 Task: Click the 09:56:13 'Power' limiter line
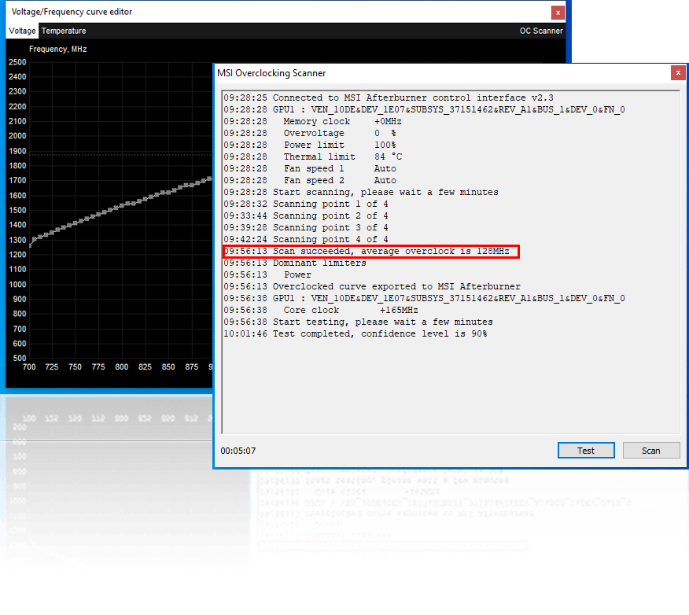click(x=267, y=275)
